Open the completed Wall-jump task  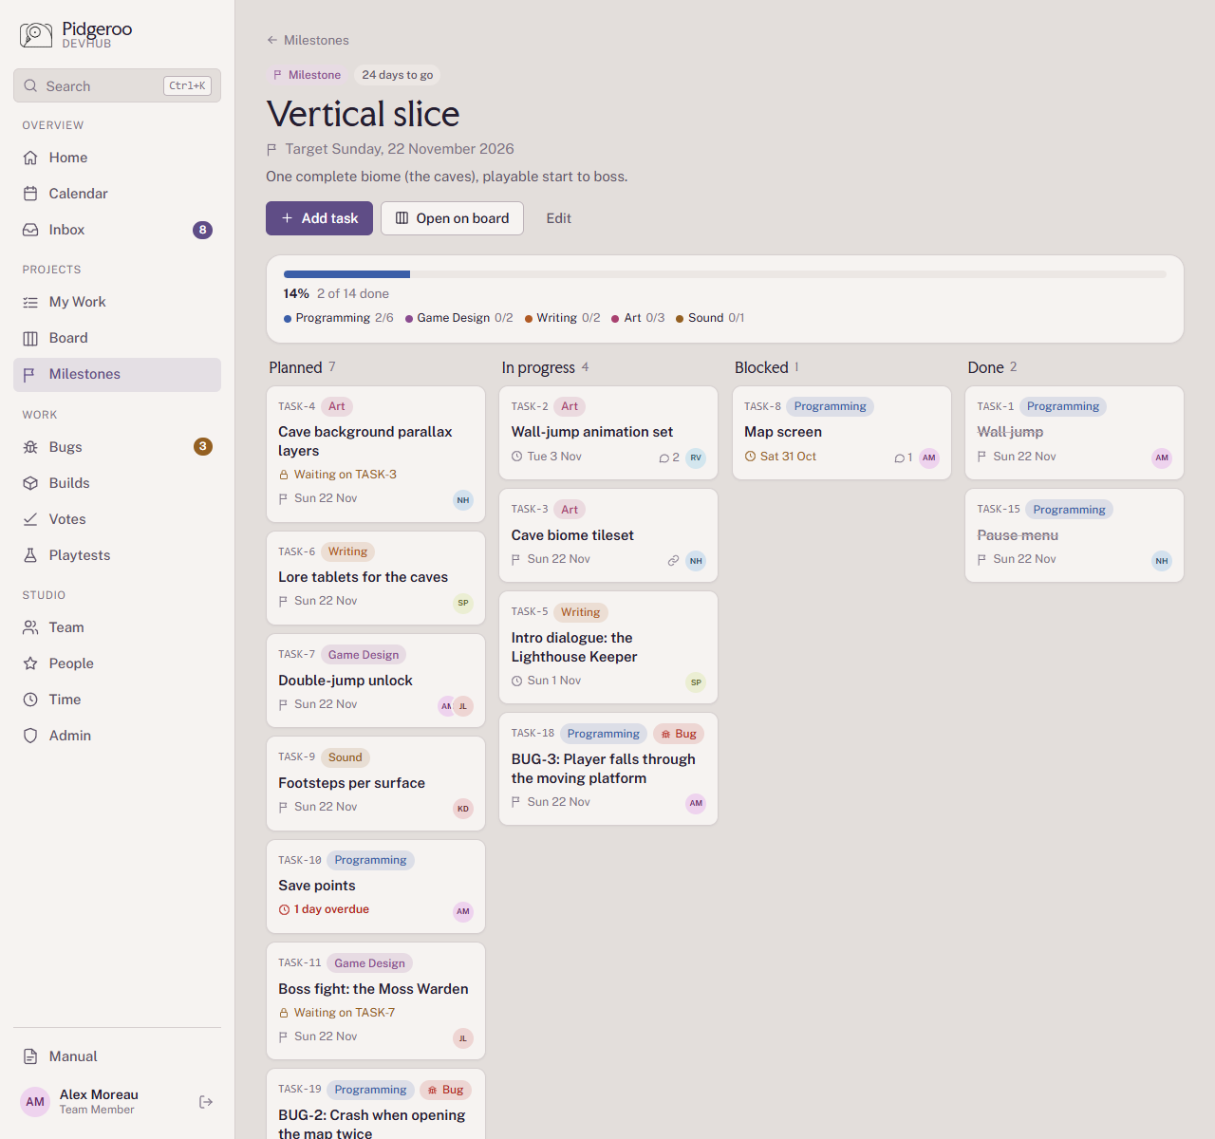point(1075,432)
